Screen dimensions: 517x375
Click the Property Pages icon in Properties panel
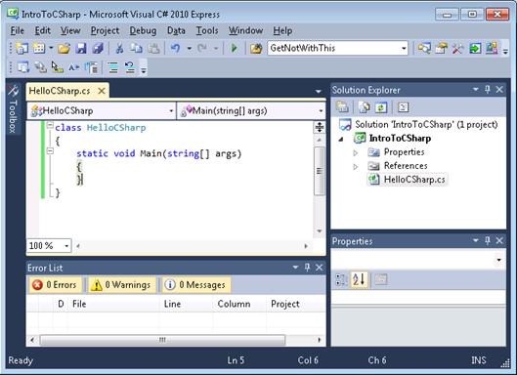[x=380, y=279]
